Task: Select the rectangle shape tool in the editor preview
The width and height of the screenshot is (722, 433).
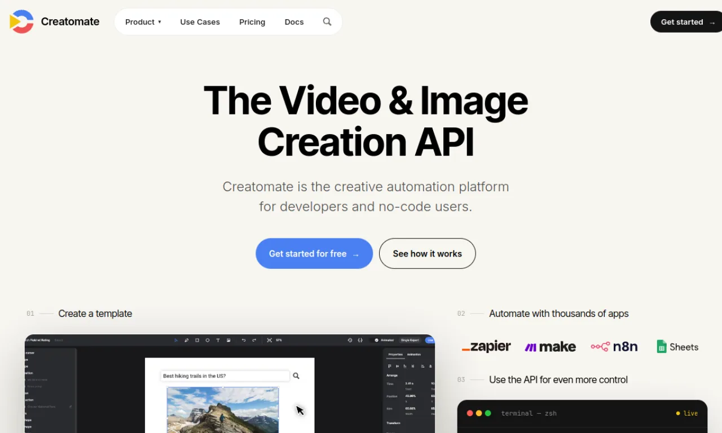Action: tap(197, 340)
